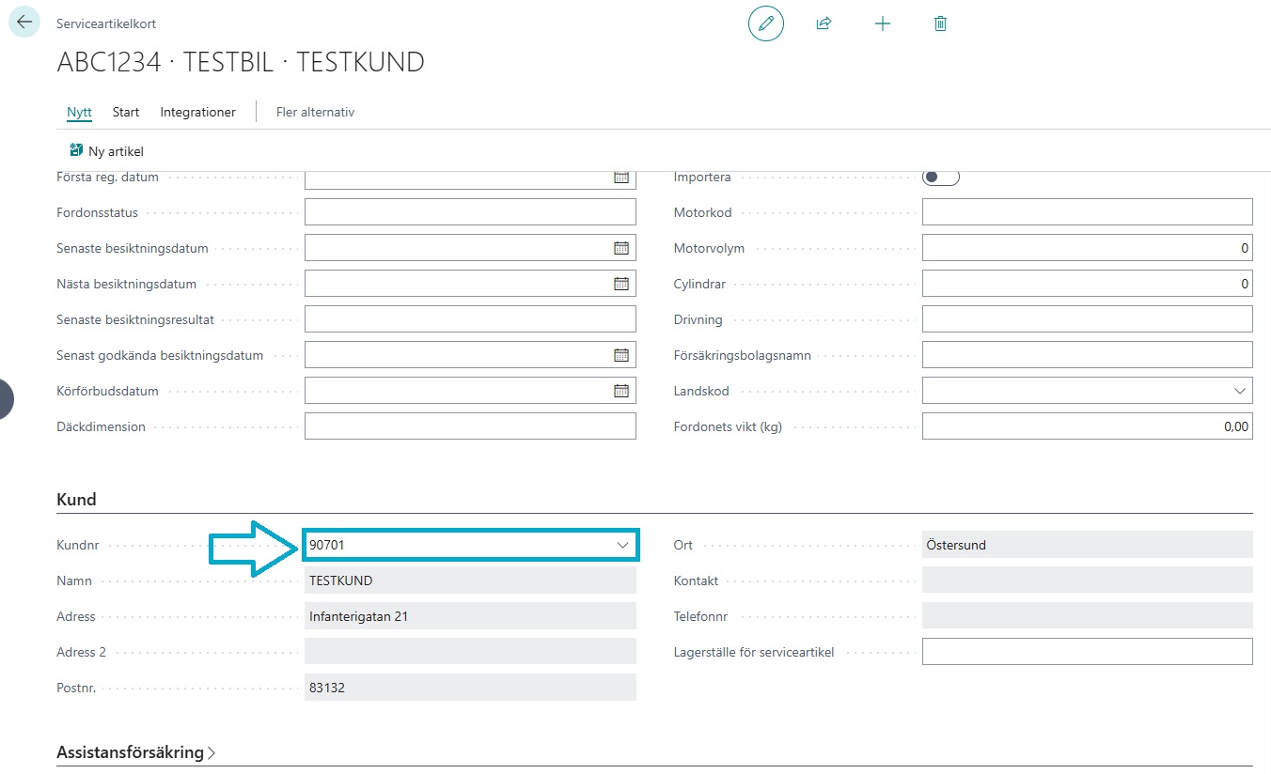The image size is (1271, 774).
Task: Click the trash delete icon
Action: click(940, 23)
